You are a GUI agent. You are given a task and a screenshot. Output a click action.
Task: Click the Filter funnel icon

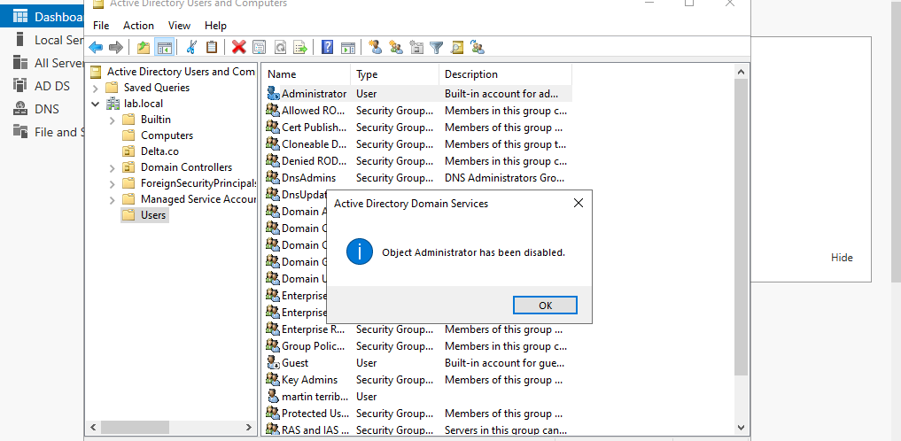coord(437,48)
